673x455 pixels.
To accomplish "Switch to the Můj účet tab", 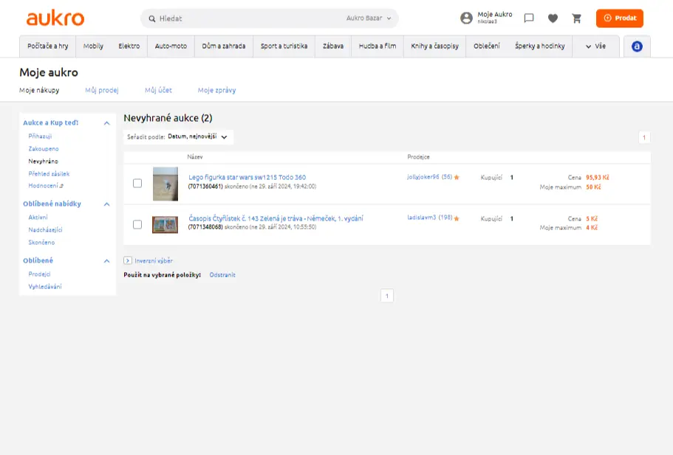I will [x=158, y=90].
